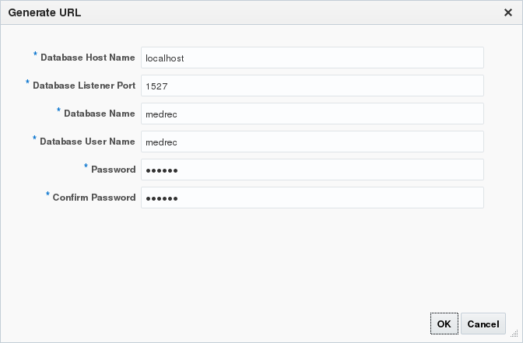This screenshot has width=523, height=343.
Task: Click the required asterisk next to Password
Action: click(86, 167)
